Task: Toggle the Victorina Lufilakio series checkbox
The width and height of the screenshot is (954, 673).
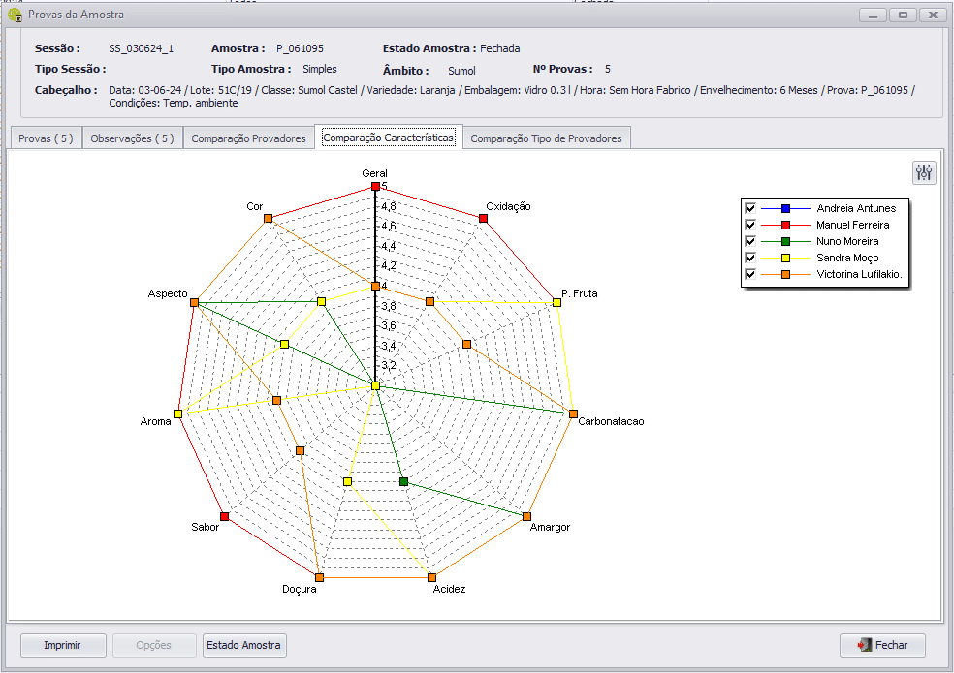Action: (749, 274)
